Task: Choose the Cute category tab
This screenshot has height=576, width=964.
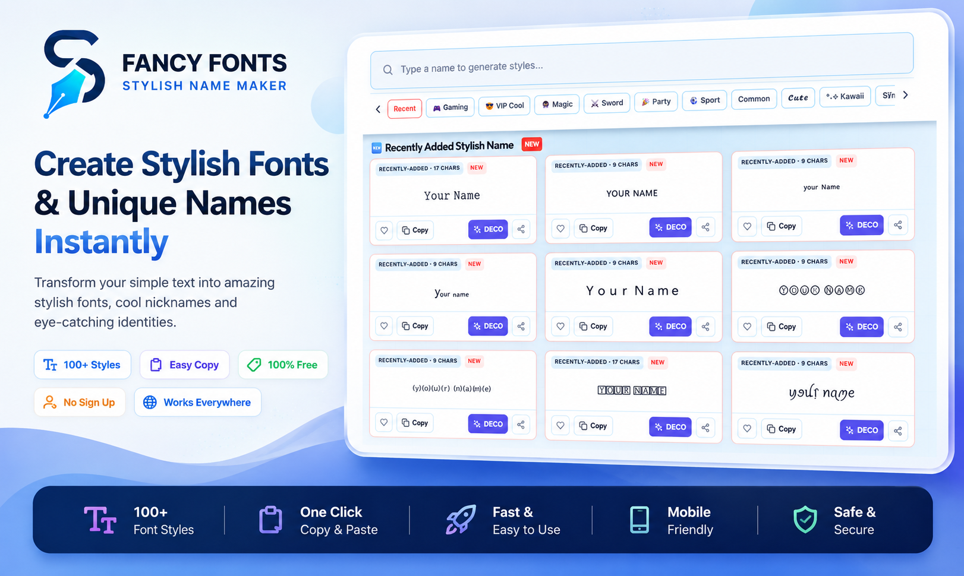Action: [798, 97]
